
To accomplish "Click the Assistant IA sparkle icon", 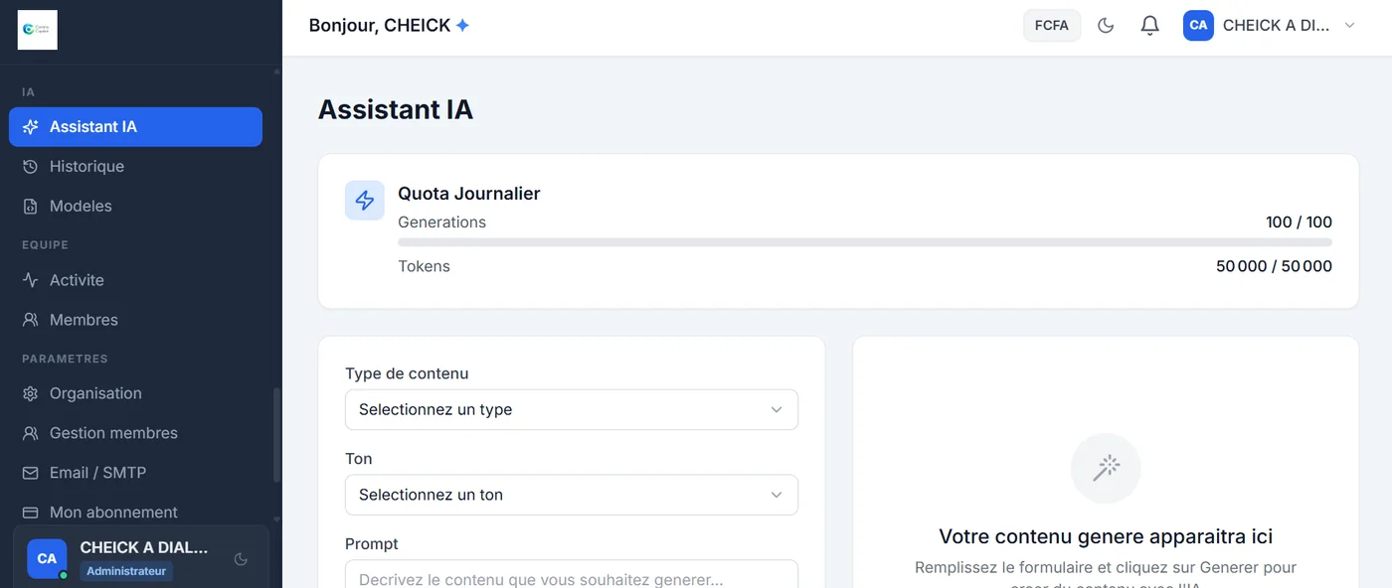I will tap(31, 127).
